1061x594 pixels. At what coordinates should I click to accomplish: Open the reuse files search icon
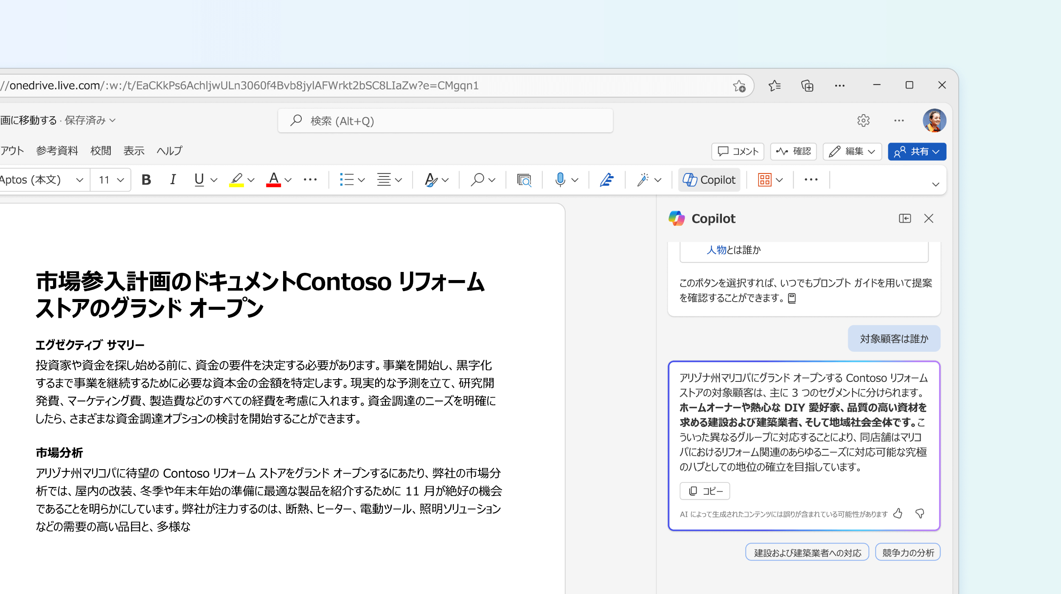(x=524, y=180)
